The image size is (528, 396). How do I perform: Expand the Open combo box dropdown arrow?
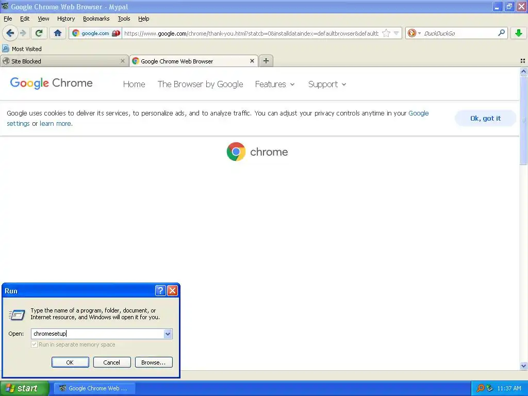[x=168, y=334]
